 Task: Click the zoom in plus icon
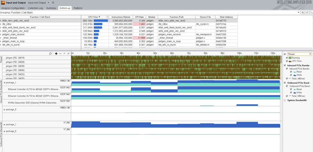pos(56,54)
